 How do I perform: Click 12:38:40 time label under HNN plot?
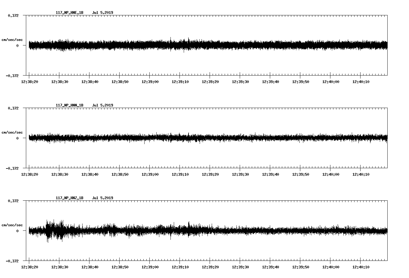point(90,175)
